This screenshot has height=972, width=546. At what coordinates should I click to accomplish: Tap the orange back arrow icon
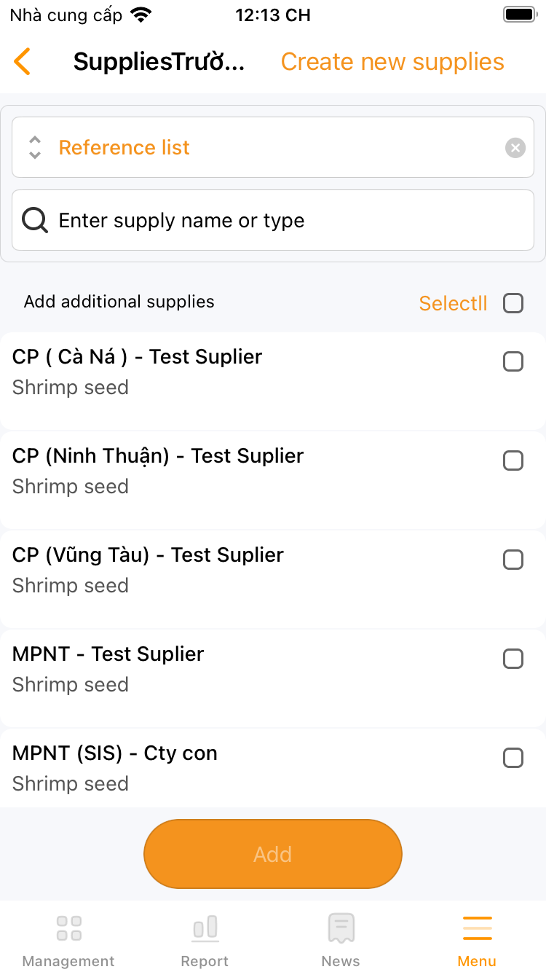(x=23, y=62)
